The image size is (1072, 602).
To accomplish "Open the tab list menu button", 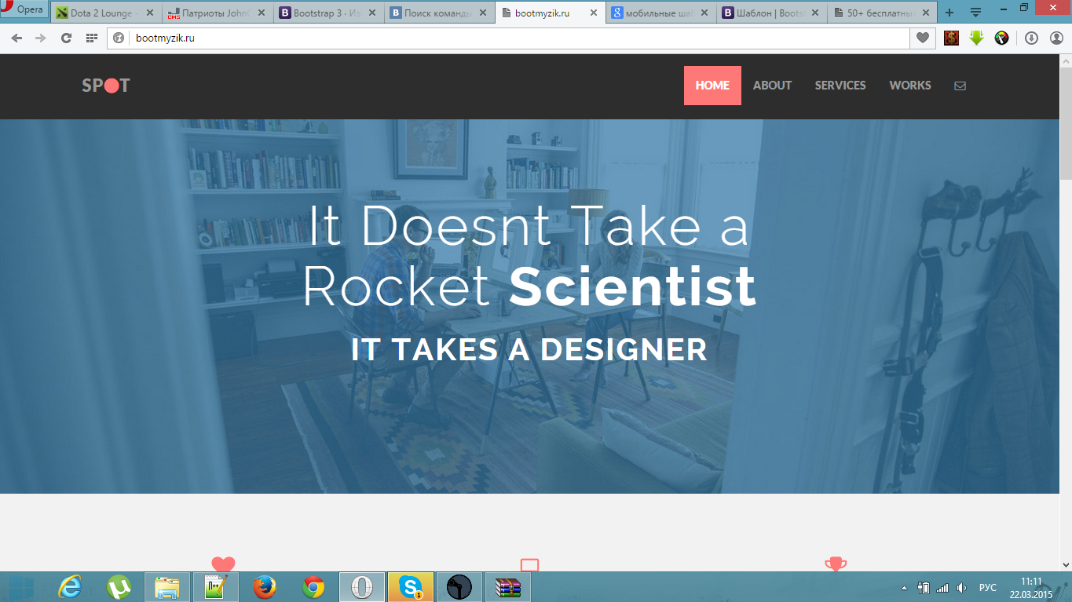I will click(x=976, y=13).
